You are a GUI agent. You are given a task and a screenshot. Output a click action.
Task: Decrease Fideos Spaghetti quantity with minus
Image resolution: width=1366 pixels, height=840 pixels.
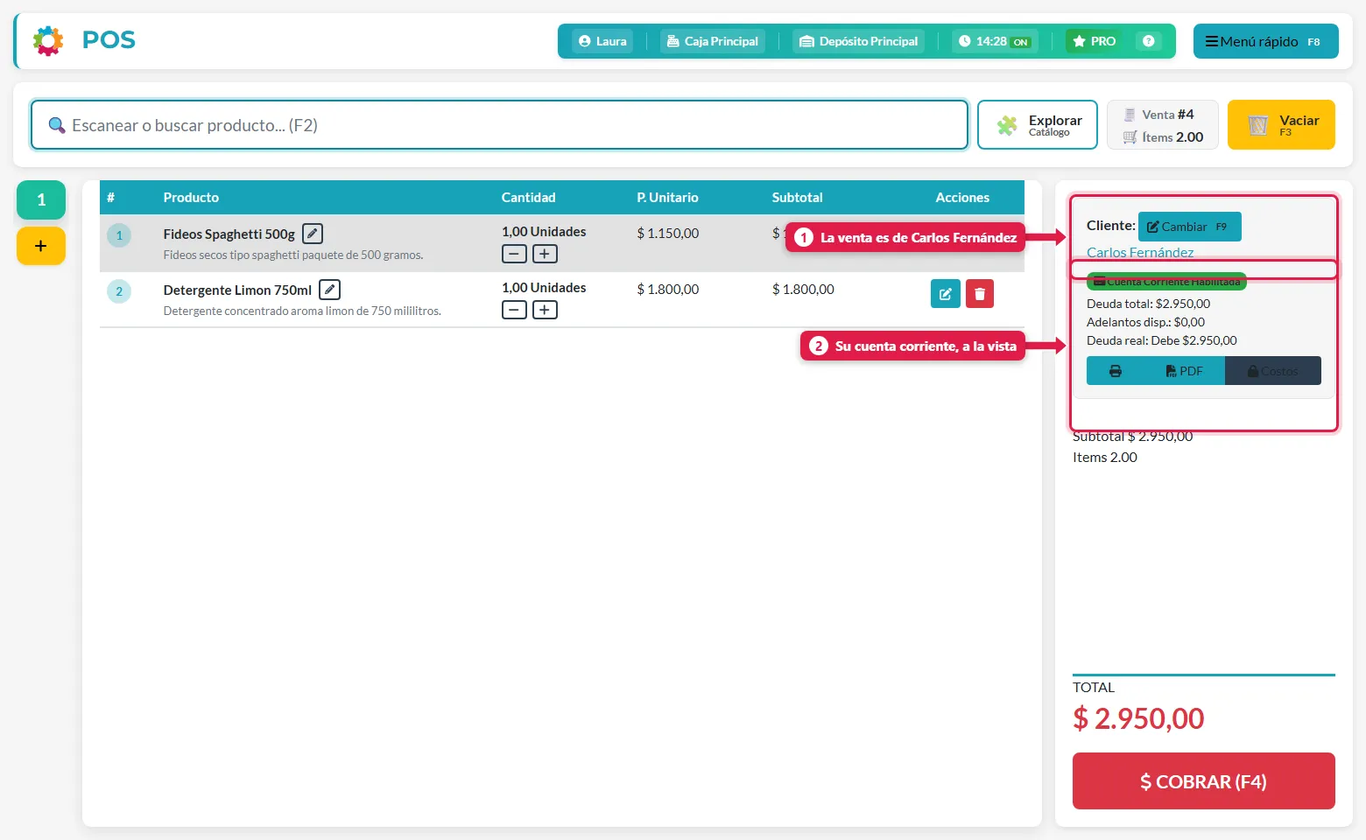[515, 254]
